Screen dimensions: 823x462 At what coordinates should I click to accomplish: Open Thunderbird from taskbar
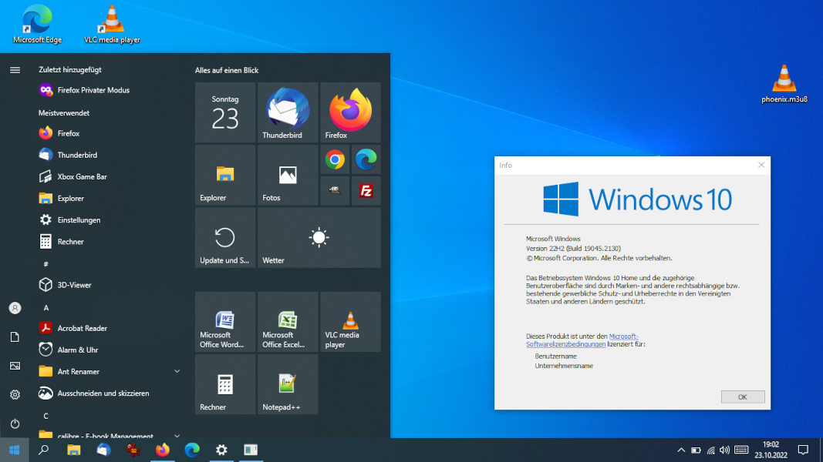tap(103, 450)
